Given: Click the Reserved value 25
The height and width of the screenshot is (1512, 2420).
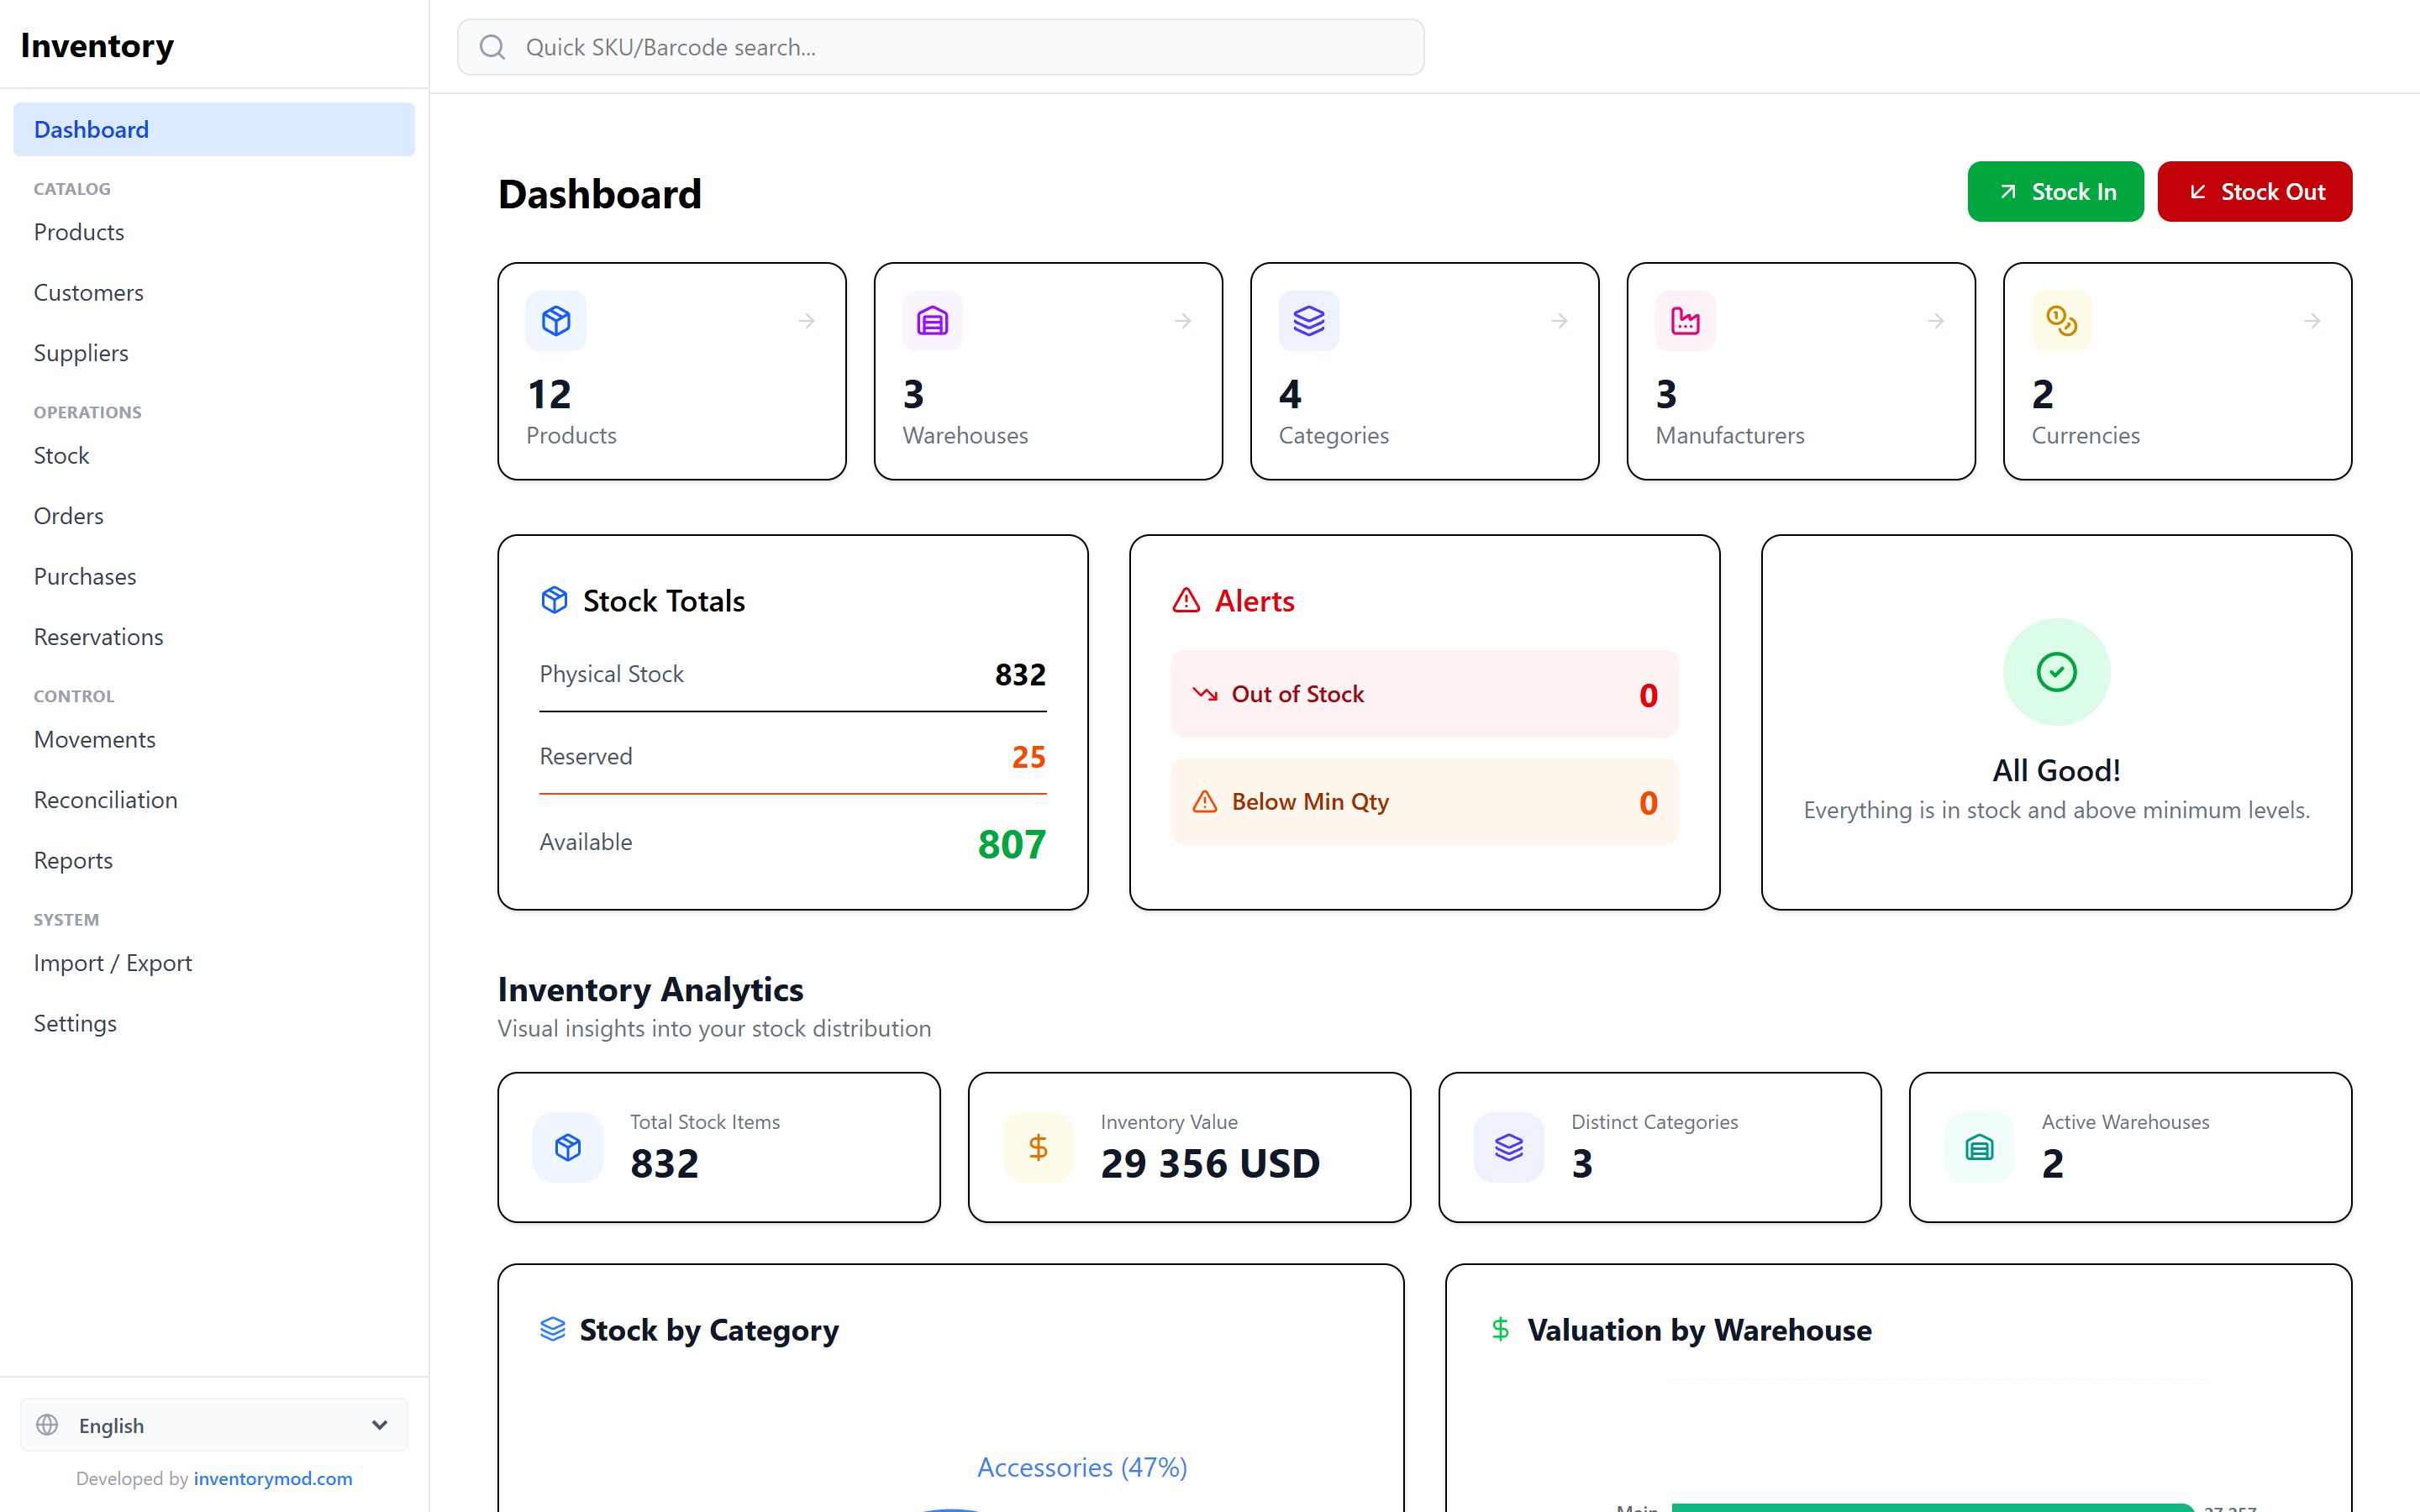Looking at the screenshot, I should (x=1028, y=757).
